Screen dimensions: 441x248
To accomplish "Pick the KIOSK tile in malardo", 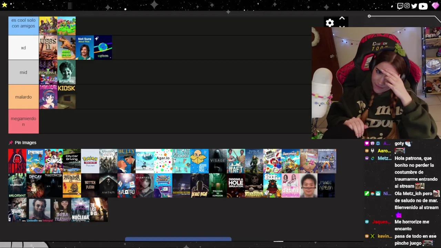I will (x=66, y=97).
